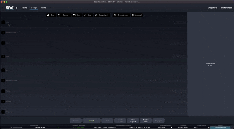The width and height of the screenshot is (234, 129).
Task: Click Provide feedback in status bar
Action: click(220, 128)
